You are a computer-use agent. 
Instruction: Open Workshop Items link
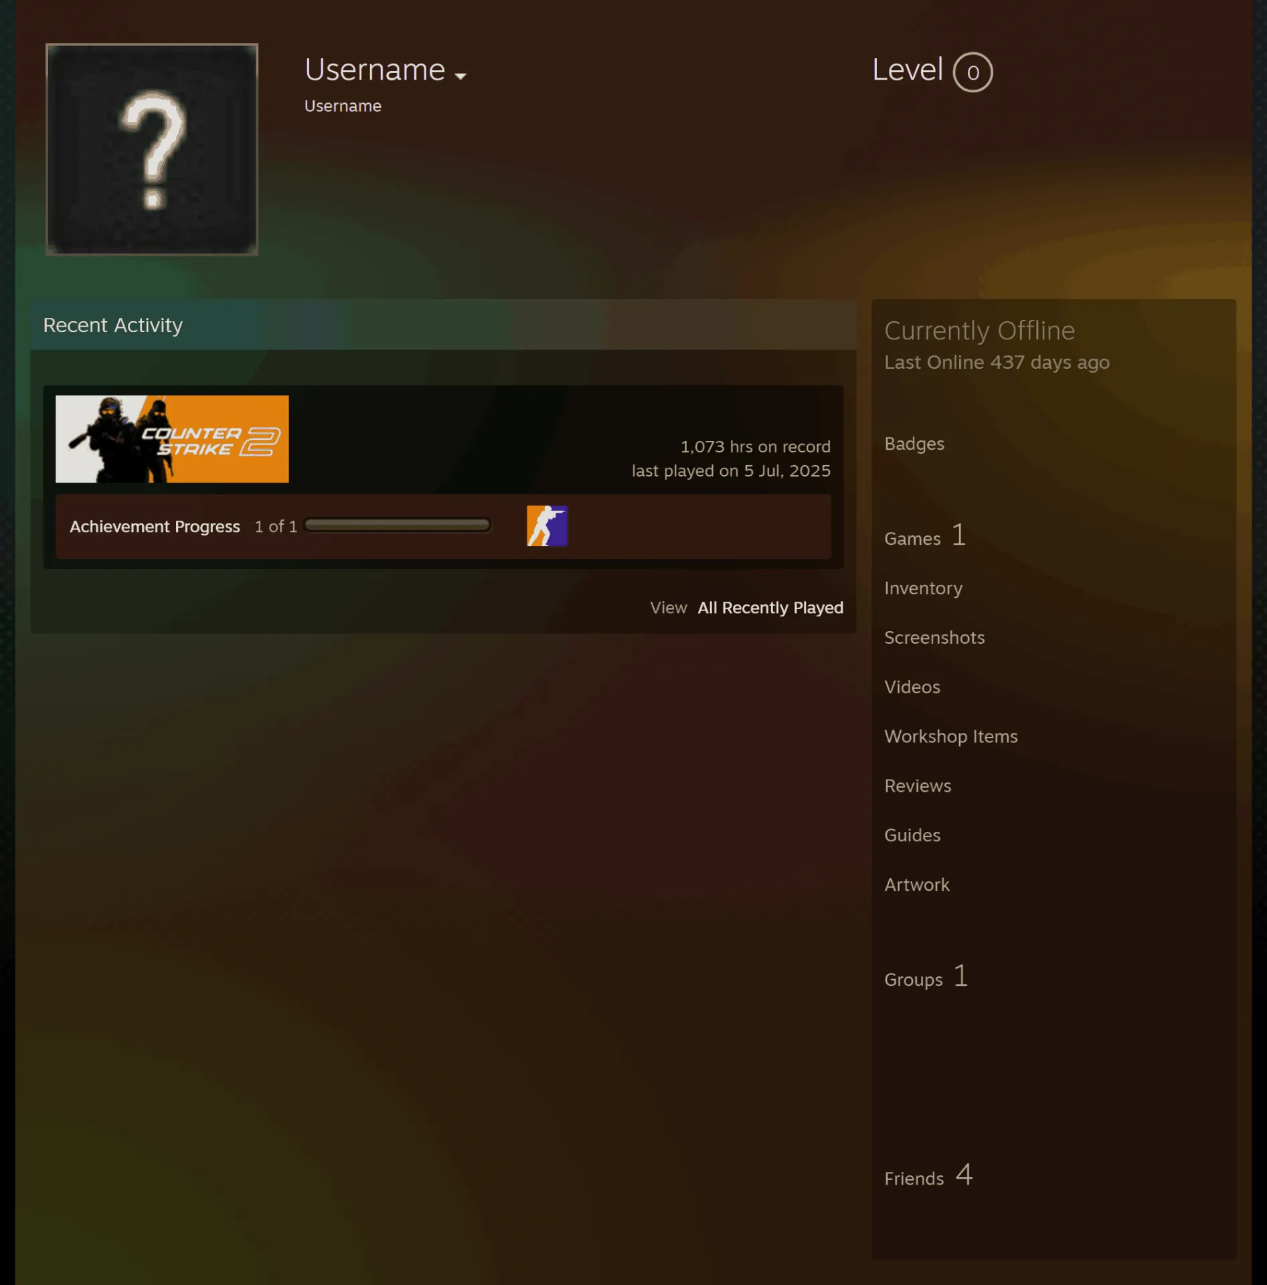coord(951,737)
